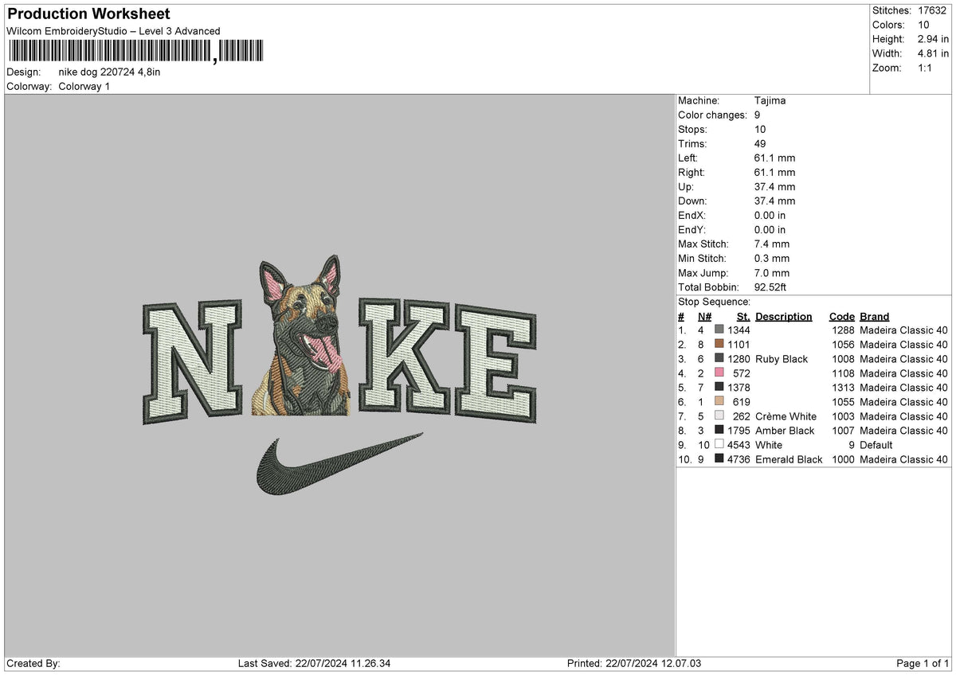Click the Production Worksheet title
The image size is (956, 675).
[x=88, y=14]
